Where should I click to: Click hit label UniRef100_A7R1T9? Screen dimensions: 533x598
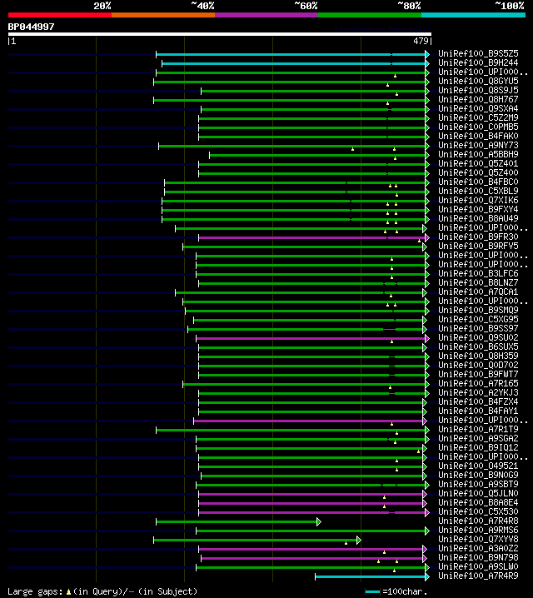tap(478, 429)
